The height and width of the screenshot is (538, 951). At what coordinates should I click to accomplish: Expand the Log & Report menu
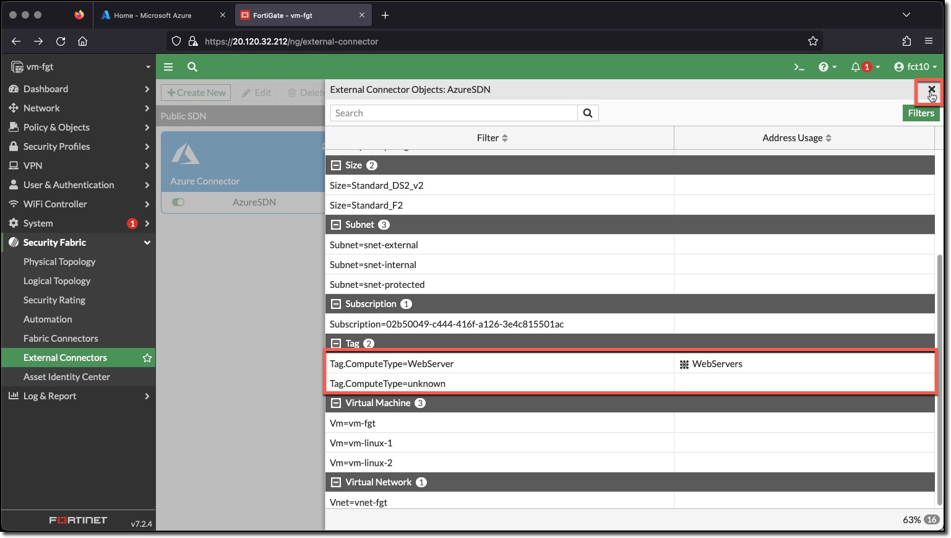(79, 396)
